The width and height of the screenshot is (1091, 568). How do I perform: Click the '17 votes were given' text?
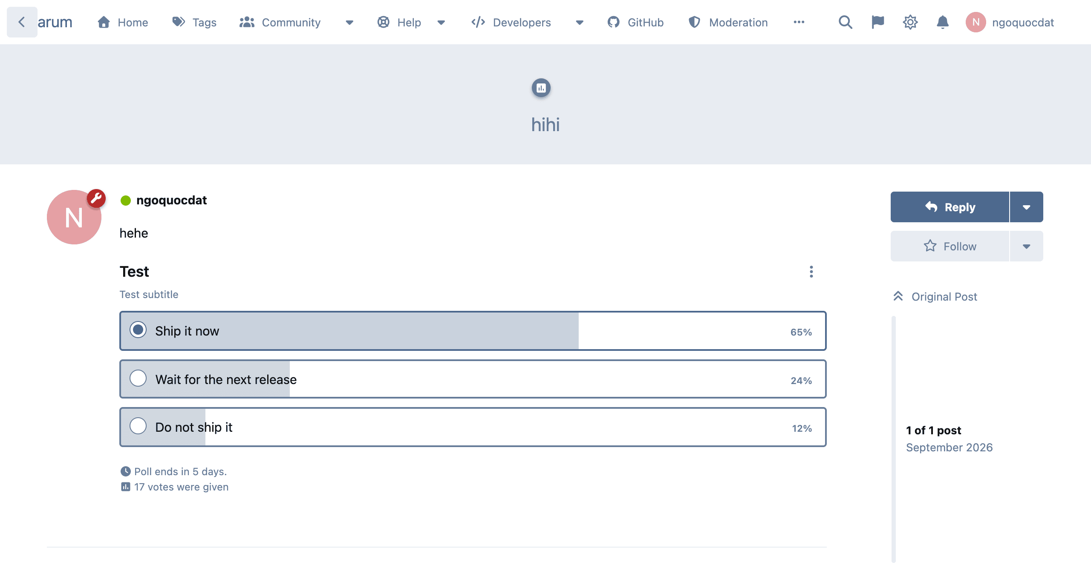(182, 487)
